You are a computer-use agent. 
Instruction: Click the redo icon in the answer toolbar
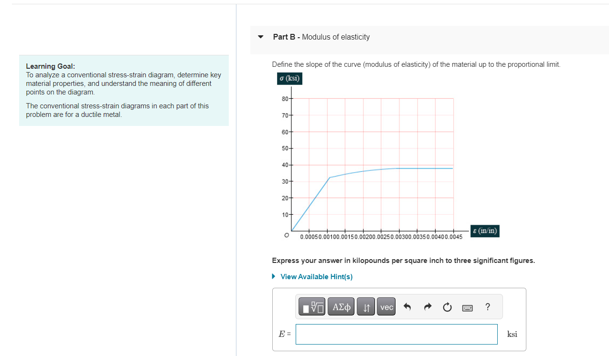[x=427, y=307]
